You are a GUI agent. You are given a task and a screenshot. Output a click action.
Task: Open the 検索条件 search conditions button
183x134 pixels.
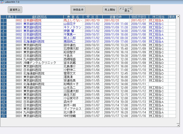pyautogui.click(x=78, y=10)
